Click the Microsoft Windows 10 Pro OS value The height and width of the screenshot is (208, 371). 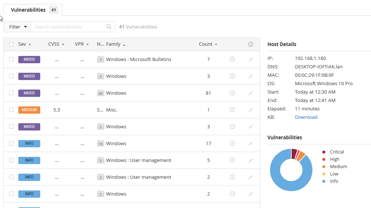pos(324,84)
